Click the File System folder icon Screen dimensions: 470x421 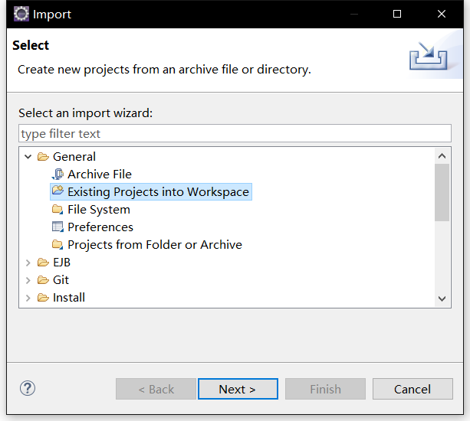(58, 210)
